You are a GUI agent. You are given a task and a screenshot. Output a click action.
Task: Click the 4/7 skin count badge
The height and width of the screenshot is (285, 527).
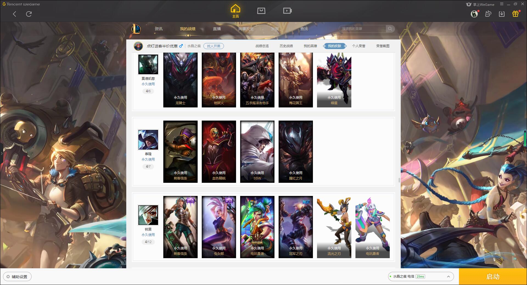point(148,166)
